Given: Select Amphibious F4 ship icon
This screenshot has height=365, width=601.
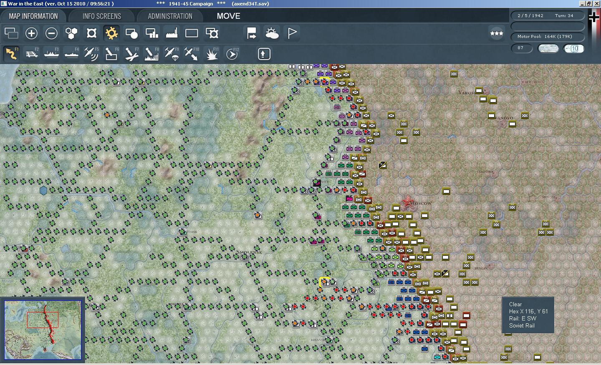Looking at the screenshot, I should click(71, 54).
